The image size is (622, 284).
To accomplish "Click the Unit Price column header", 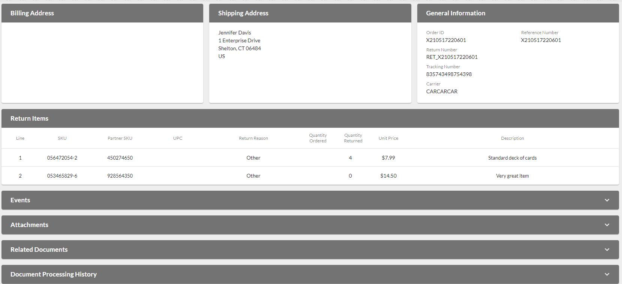I will [388, 138].
